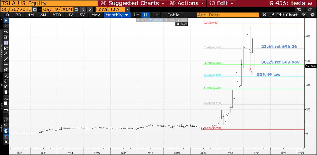Viewport: 317px width, 155px height.
Task: Select the 1Y range tab
Action: (70, 15)
